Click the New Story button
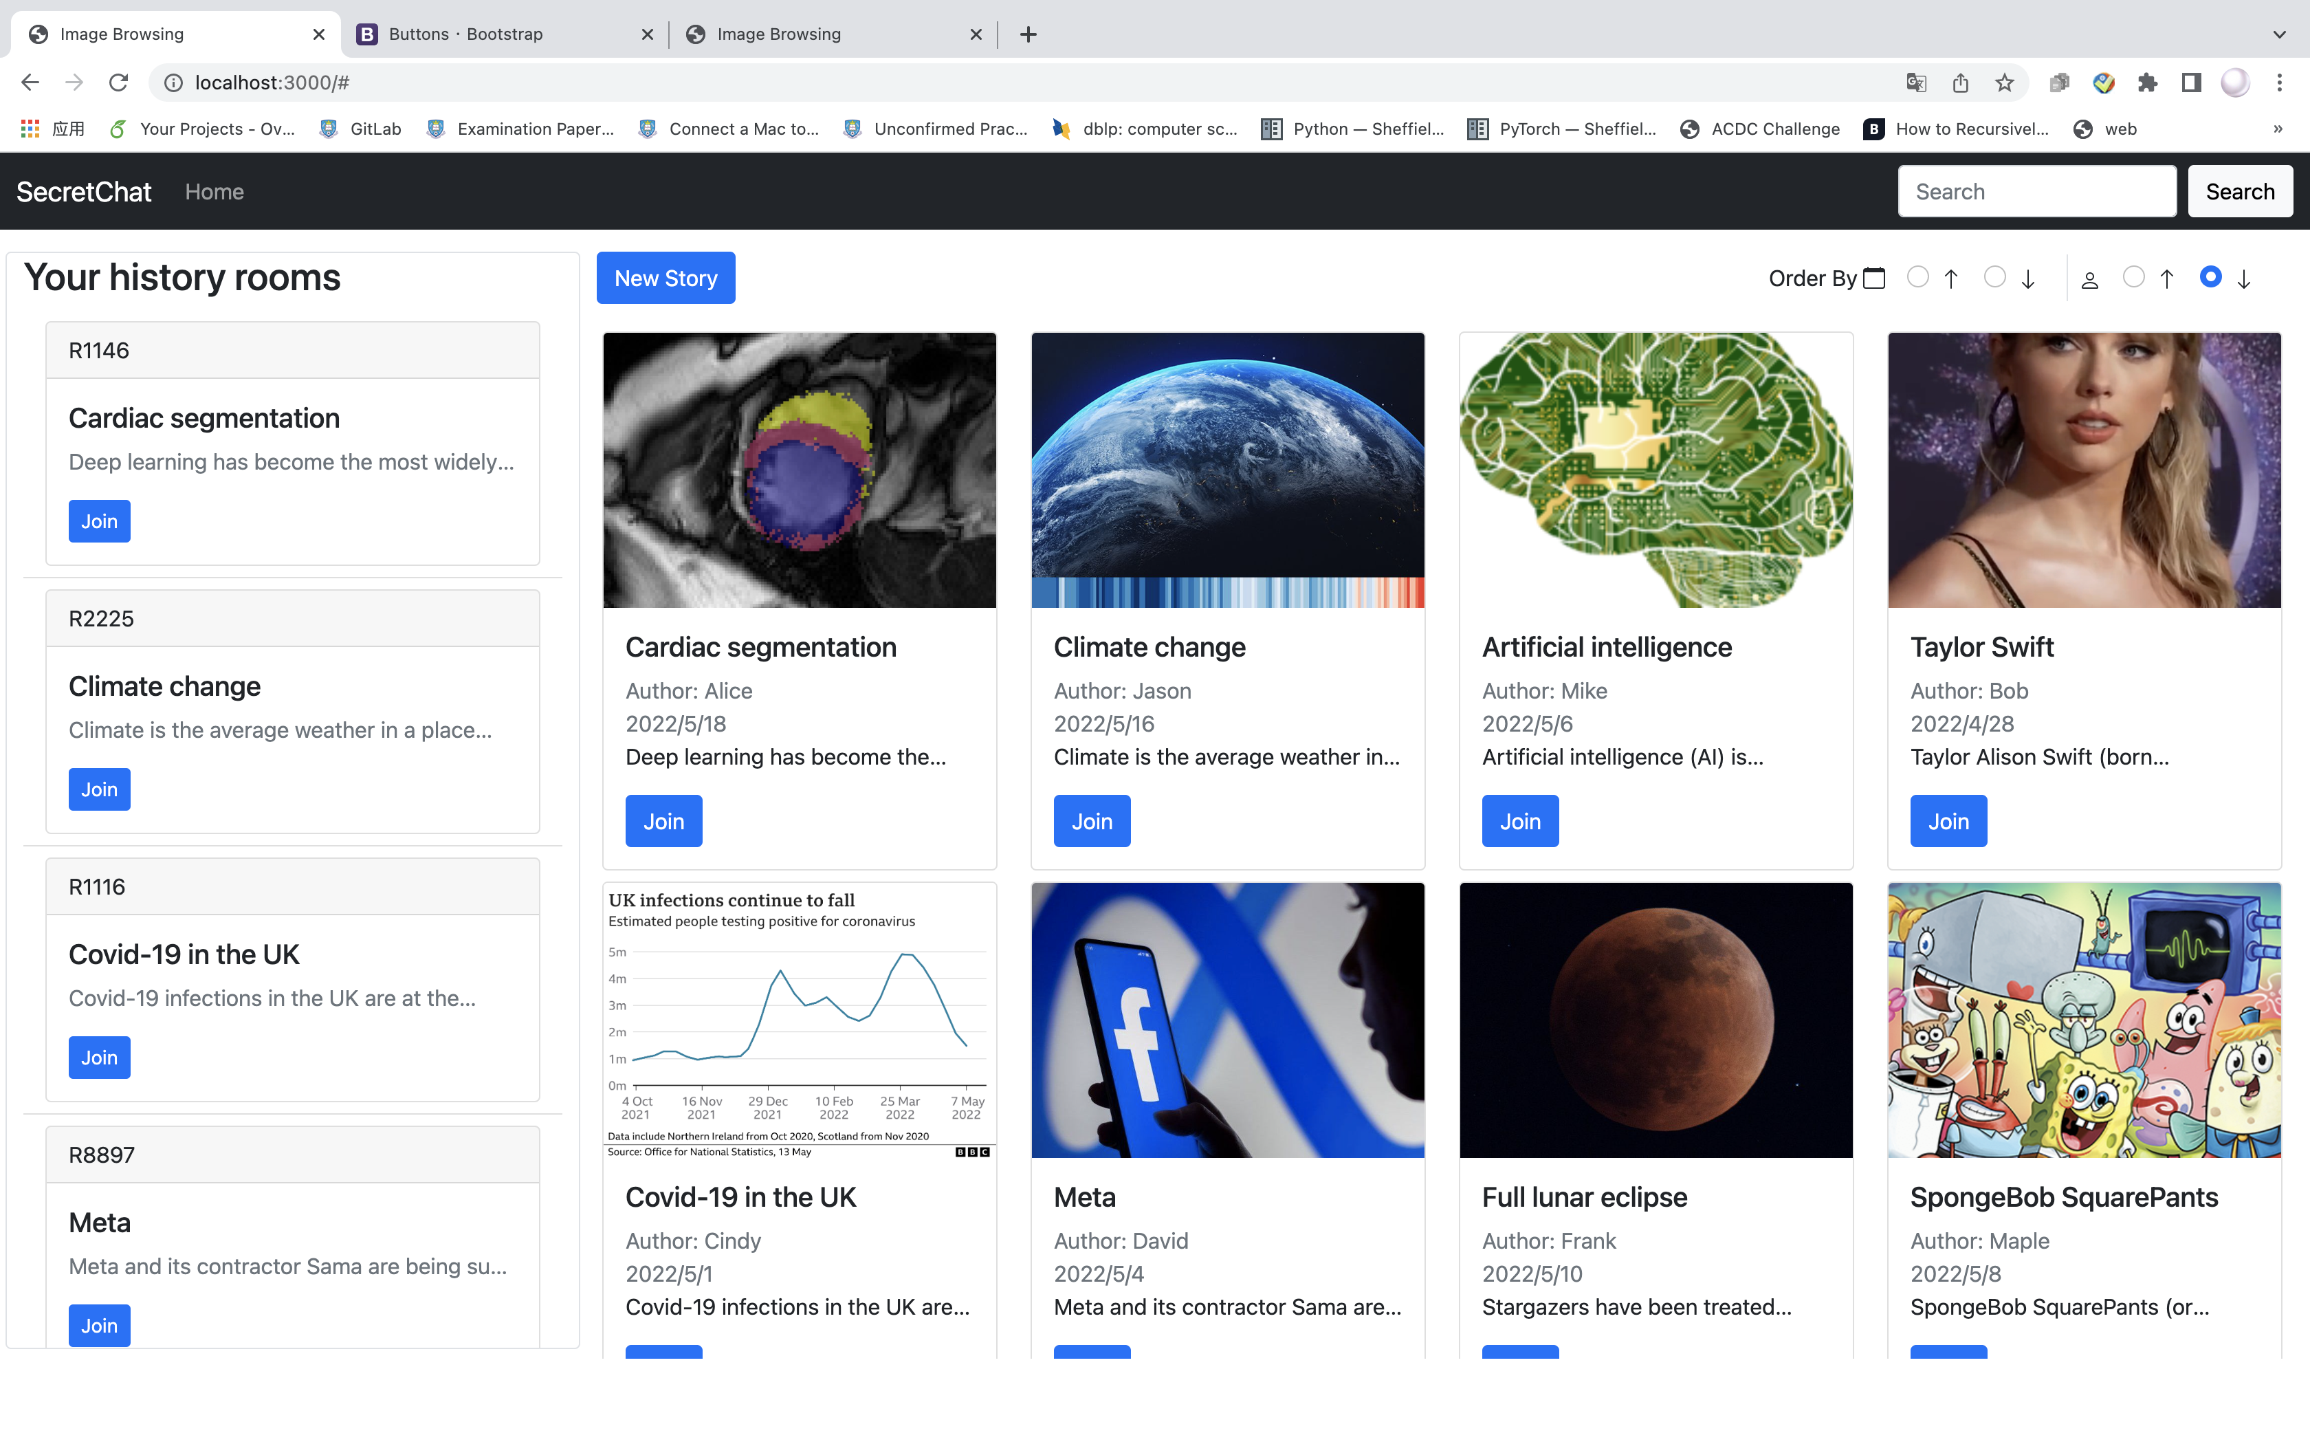 [x=665, y=278]
